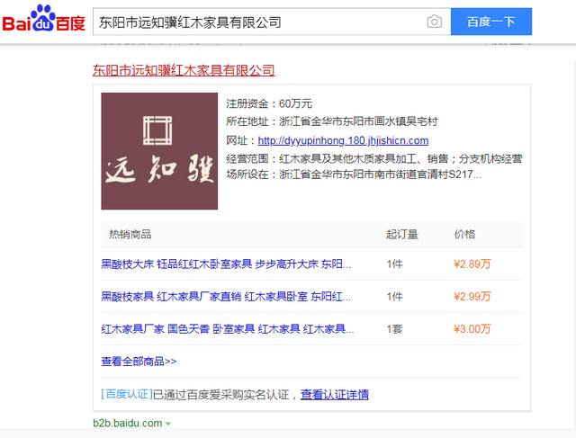Click 查看认证详情 link
The image size is (576, 438).
click(335, 395)
